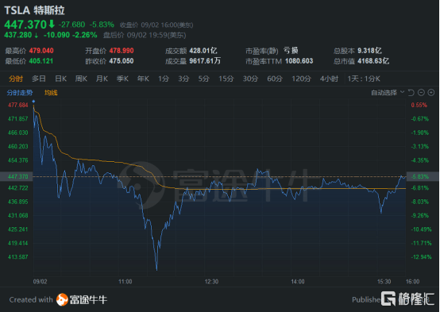This screenshot has width=440, height=312.
Task: Click the 0.55% right axis label
Action: [419, 106]
